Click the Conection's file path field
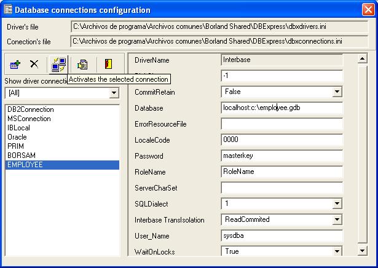 [219, 41]
